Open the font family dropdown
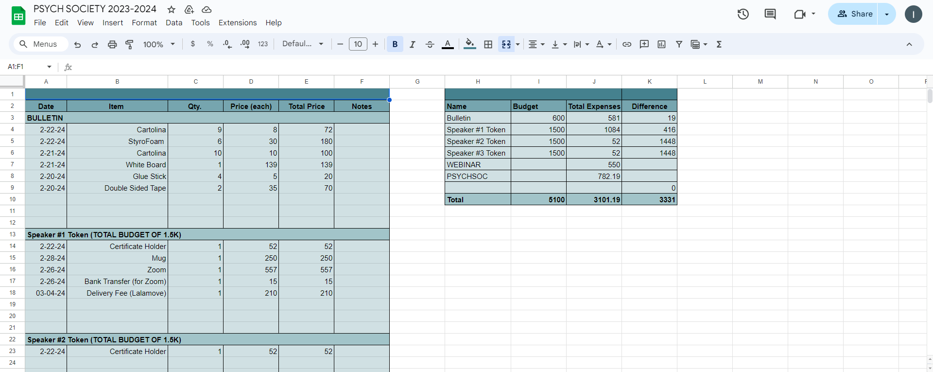933x372 pixels. click(x=303, y=44)
